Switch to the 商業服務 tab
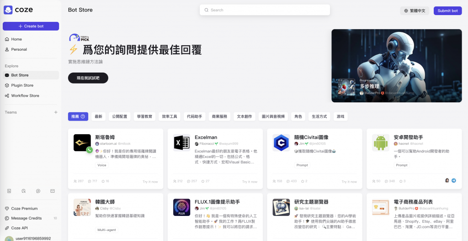468x241 pixels. 219,117
